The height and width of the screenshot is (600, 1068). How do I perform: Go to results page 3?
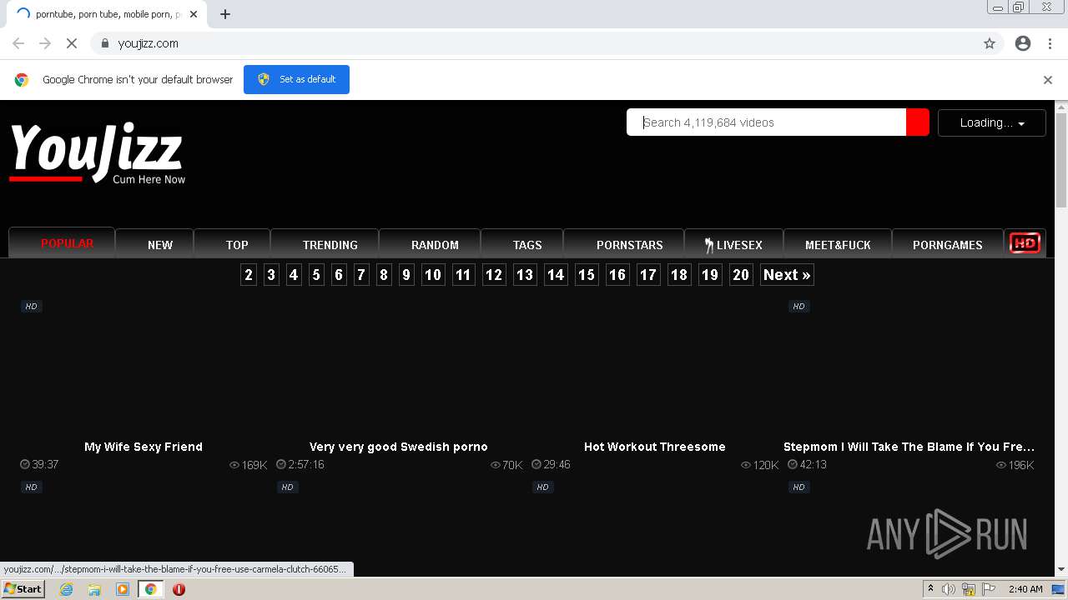271,275
